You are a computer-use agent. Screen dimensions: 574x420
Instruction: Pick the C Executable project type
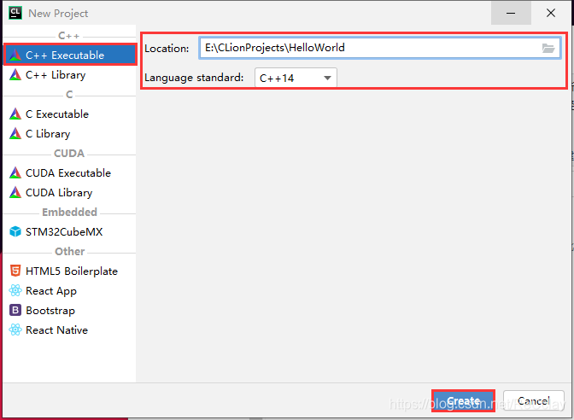pyautogui.click(x=69, y=114)
